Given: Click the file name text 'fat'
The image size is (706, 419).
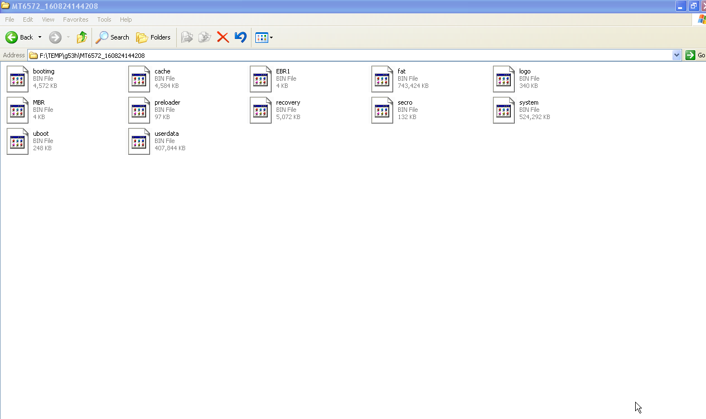Looking at the screenshot, I should pos(402,71).
